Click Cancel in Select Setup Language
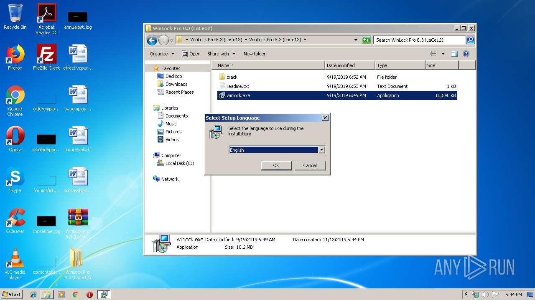The image size is (535, 300). click(310, 165)
